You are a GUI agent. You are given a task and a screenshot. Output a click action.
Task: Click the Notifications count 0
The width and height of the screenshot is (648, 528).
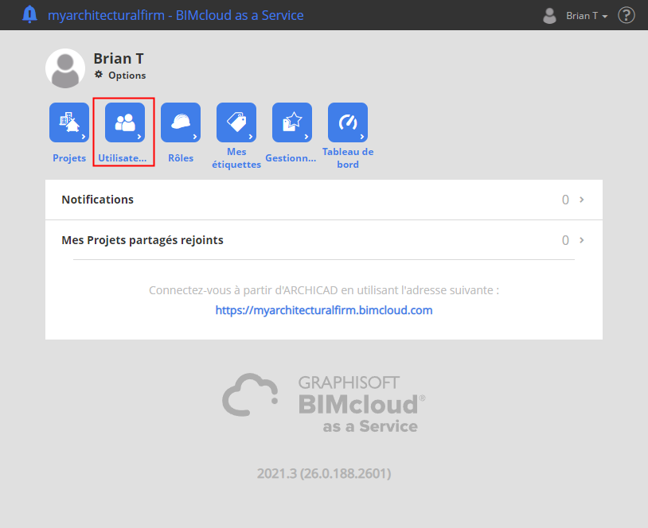565,200
